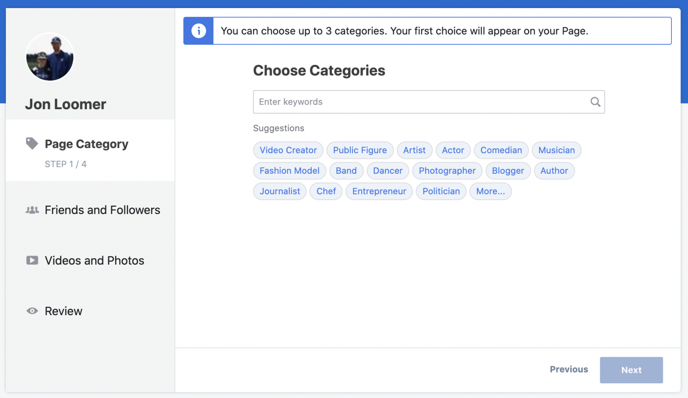Viewport: 688px width, 398px height.
Task: Click the Review eye icon
Action: click(32, 311)
